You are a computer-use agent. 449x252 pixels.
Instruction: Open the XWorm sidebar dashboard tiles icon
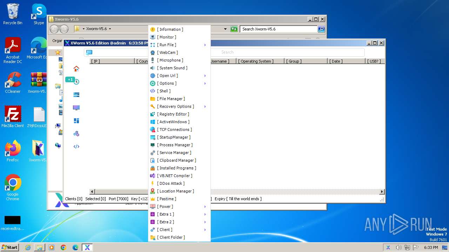(76, 121)
